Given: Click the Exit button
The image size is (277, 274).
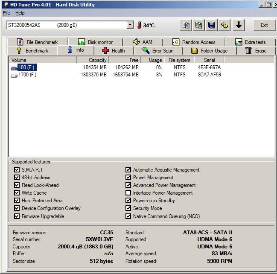Looking at the screenshot, I should [x=264, y=25].
